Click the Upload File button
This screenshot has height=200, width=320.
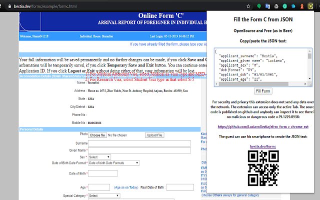point(154,135)
